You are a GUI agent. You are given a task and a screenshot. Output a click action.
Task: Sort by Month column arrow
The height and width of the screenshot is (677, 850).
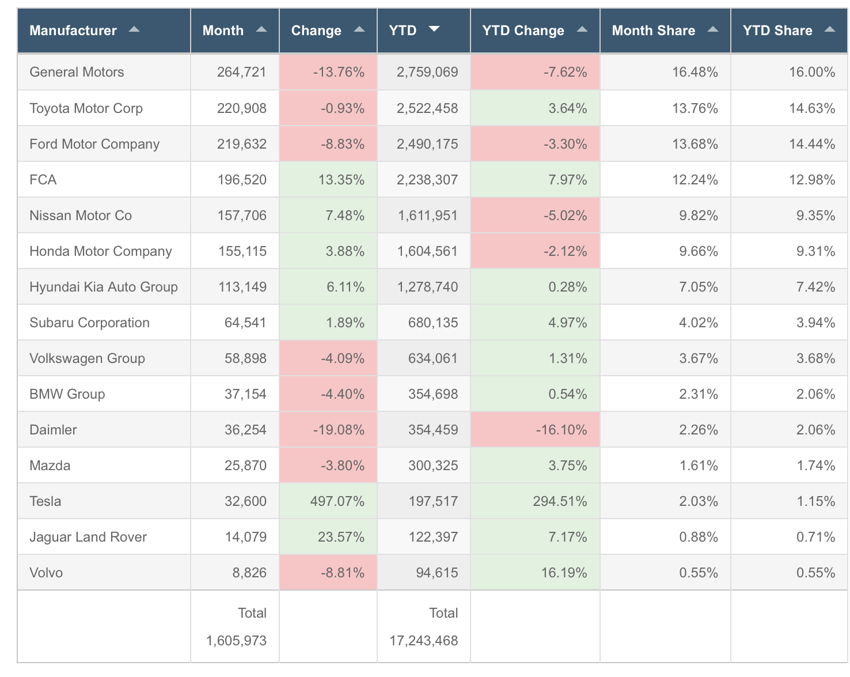[x=261, y=29]
